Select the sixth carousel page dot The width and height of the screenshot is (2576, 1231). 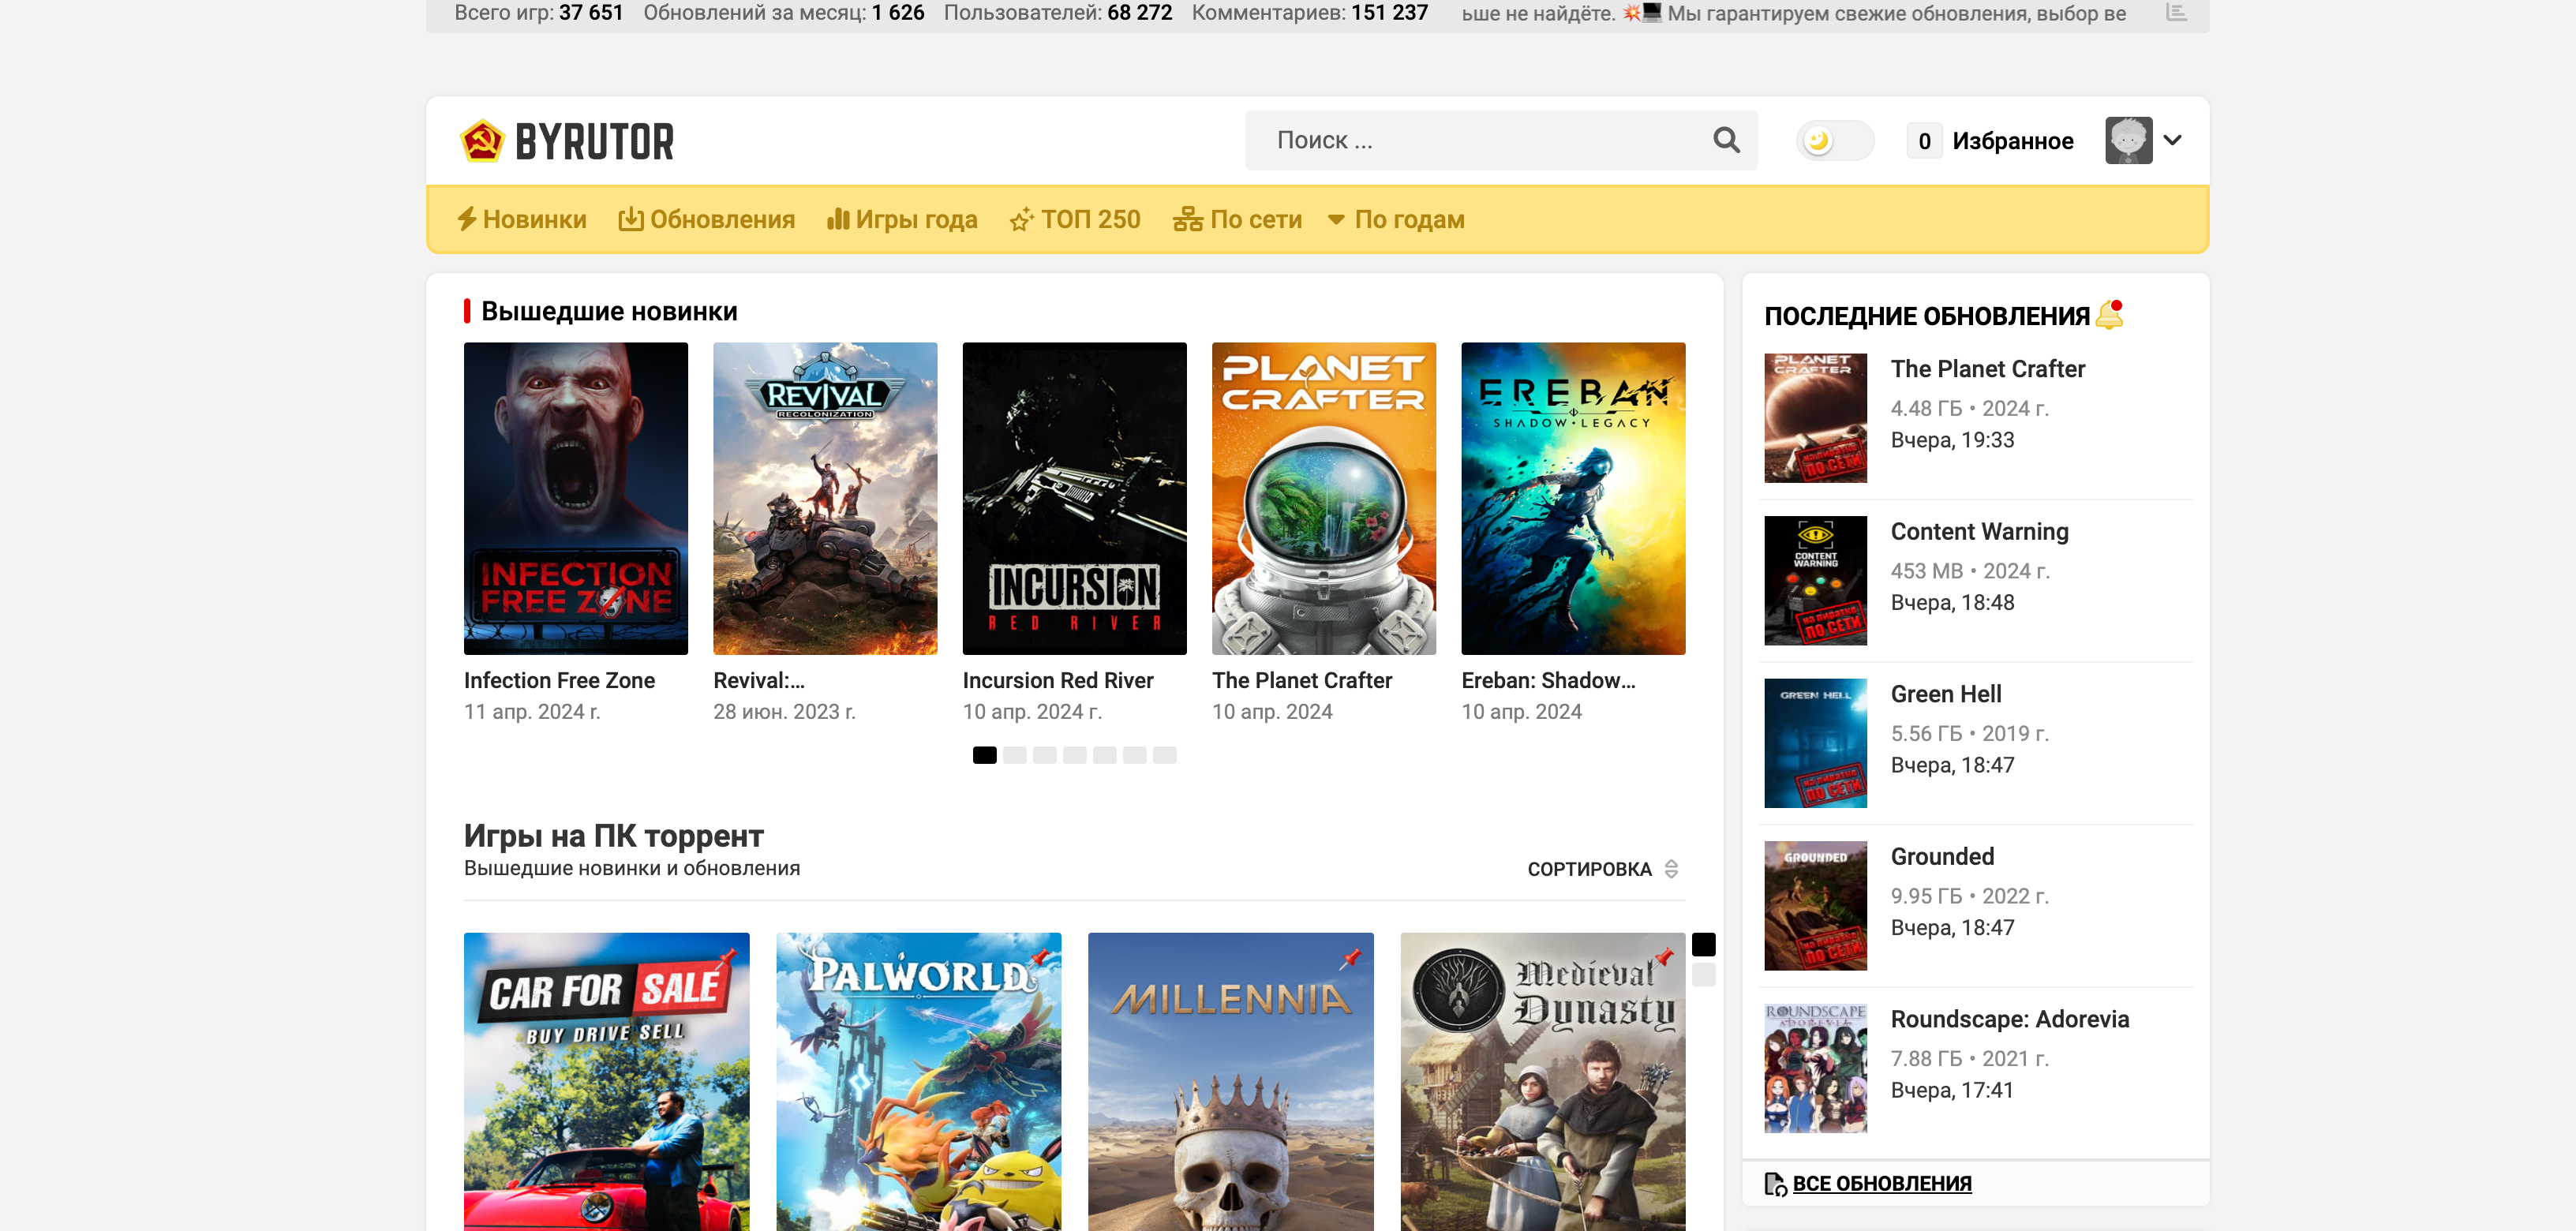coord(1134,755)
